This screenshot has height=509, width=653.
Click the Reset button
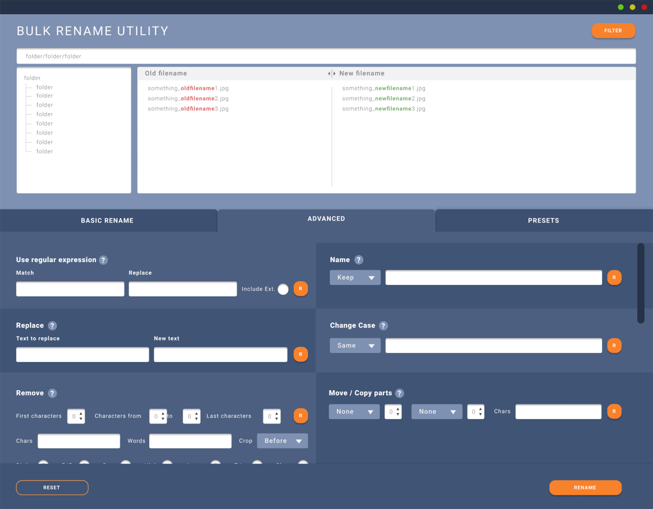click(x=52, y=487)
